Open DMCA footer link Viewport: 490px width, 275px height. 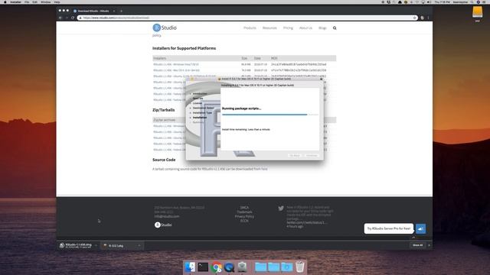pyautogui.click(x=244, y=208)
